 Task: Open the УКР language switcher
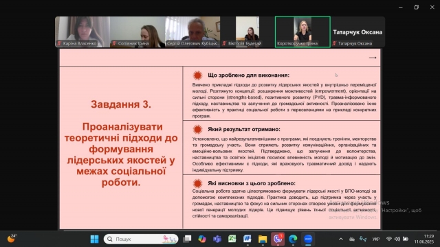pos(376,239)
